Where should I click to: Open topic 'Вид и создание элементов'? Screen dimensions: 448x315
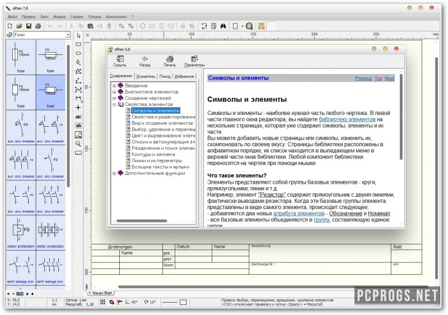click(162, 123)
